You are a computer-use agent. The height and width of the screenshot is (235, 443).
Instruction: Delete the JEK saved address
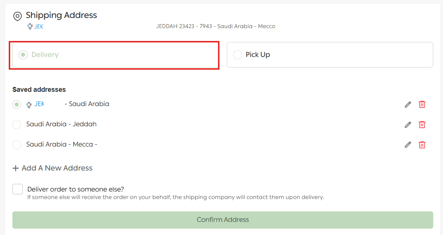click(x=422, y=105)
